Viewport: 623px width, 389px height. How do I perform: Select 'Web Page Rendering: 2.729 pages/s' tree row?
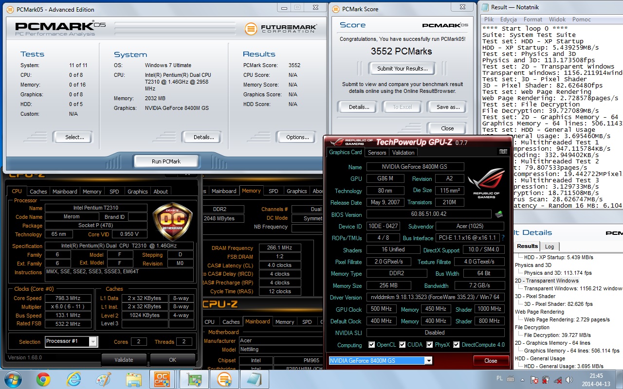567,319
